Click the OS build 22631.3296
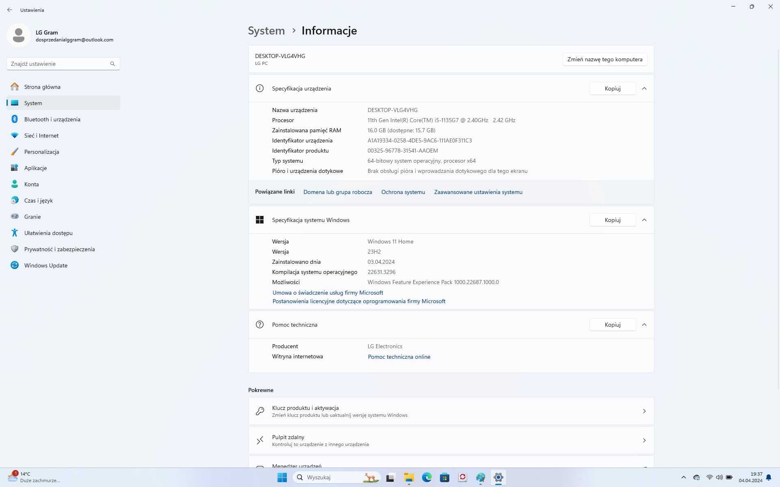Viewport: 780px width, 487px height. (381, 272)
